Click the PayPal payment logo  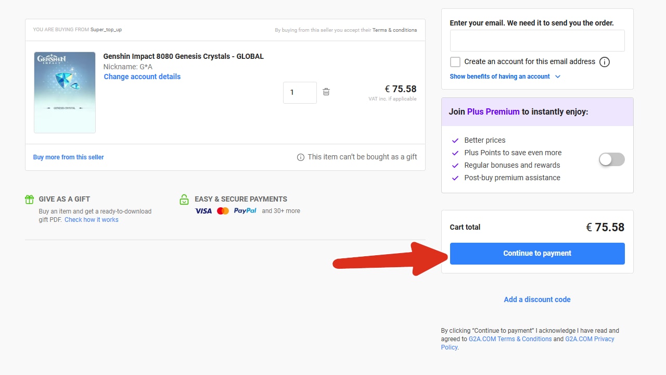coord(245,211)
